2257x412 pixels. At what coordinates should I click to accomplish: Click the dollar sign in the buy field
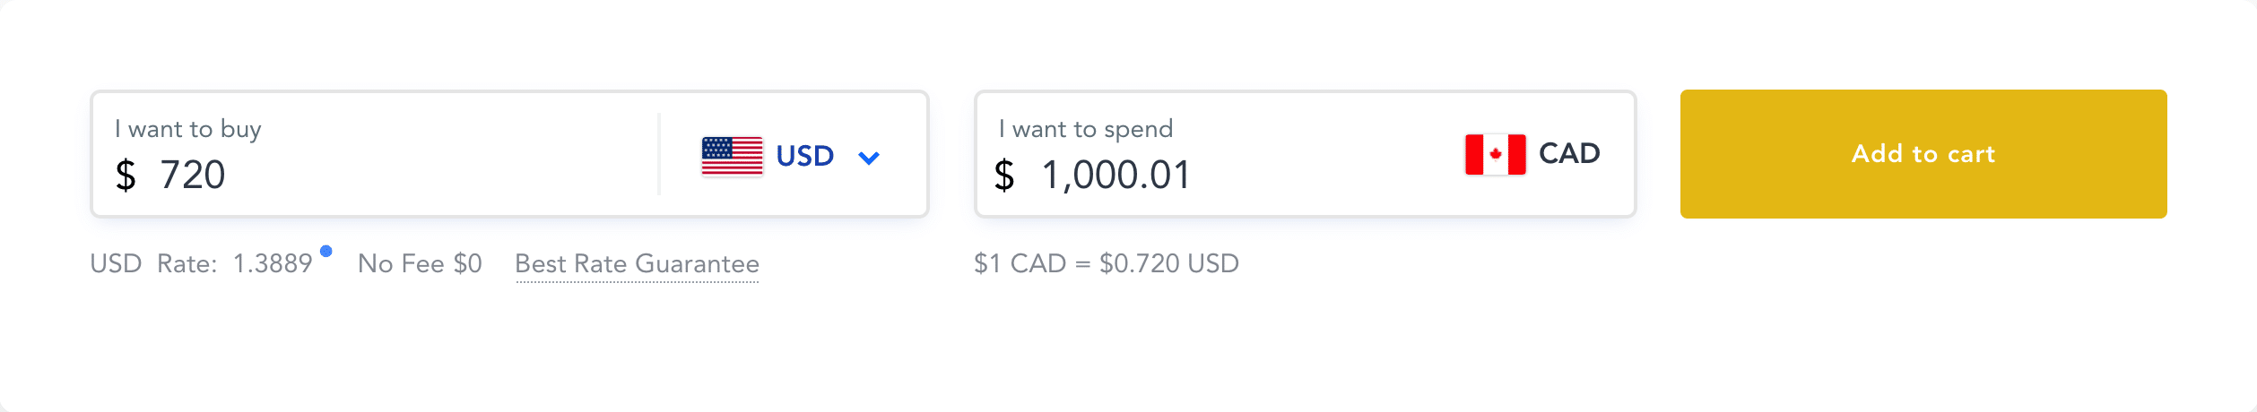126,175
